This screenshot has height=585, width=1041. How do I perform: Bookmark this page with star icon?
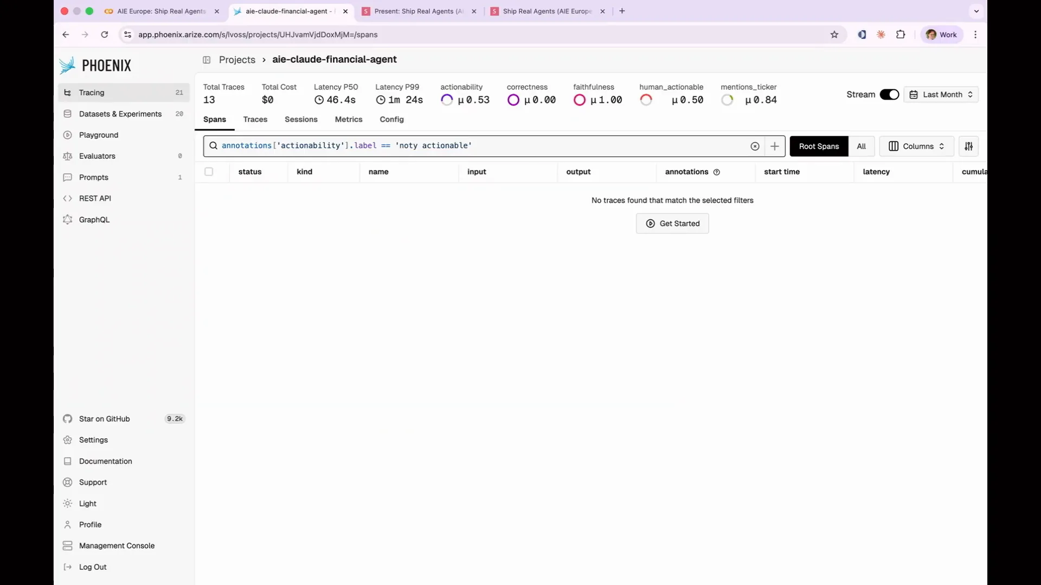(x=834, y=35)
